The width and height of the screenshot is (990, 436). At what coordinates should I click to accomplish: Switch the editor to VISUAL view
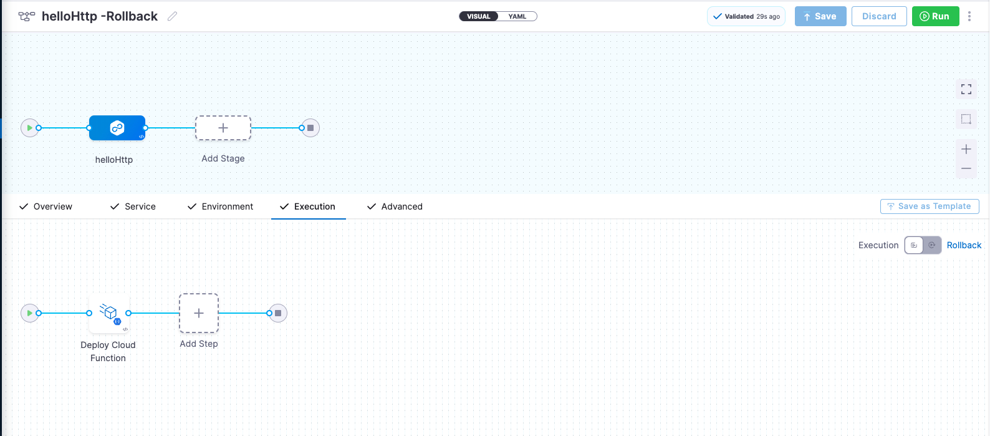pyautogui.click(x=479, y=16)
